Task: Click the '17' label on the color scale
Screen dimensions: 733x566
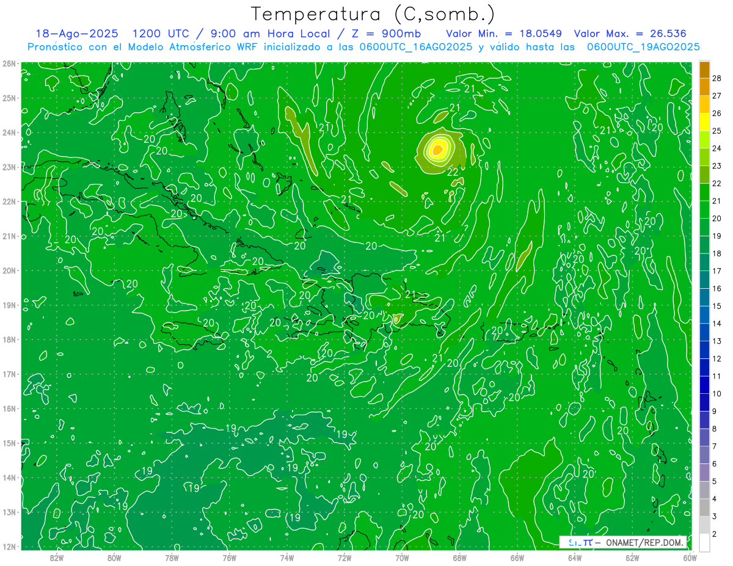Action: (x=717, y=271)
